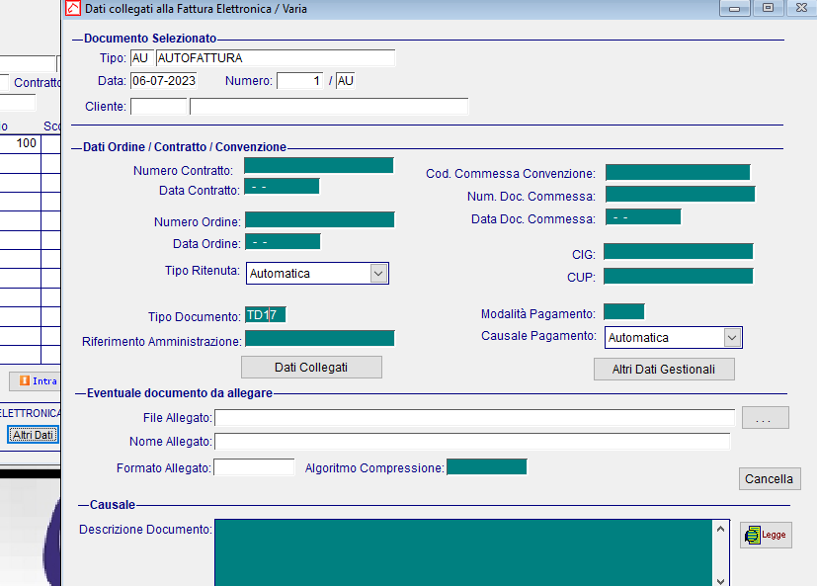Click the Numero field showing 1
Screen dimensions: 817x586
pyautogui.click(x=300, y=81)
